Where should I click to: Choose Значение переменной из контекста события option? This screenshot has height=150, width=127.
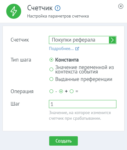(x=51, y=69)
